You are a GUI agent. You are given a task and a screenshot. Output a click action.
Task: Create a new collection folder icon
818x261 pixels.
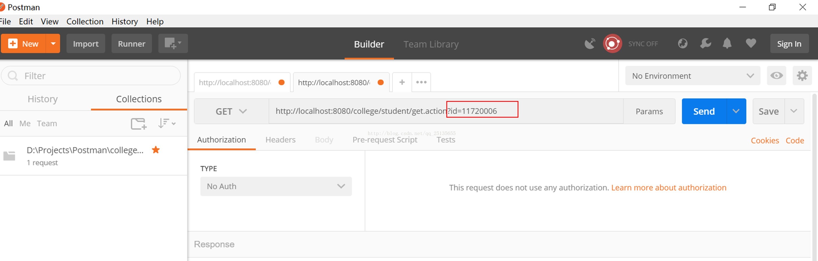click(138, 124)
